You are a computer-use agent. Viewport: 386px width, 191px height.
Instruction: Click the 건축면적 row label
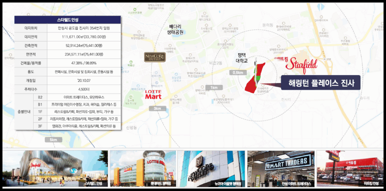tap(31, 45)
